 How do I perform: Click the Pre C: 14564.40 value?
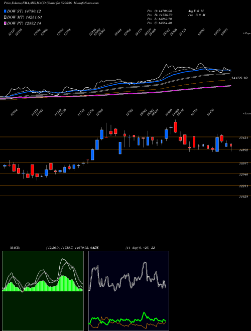click(160, 23)
